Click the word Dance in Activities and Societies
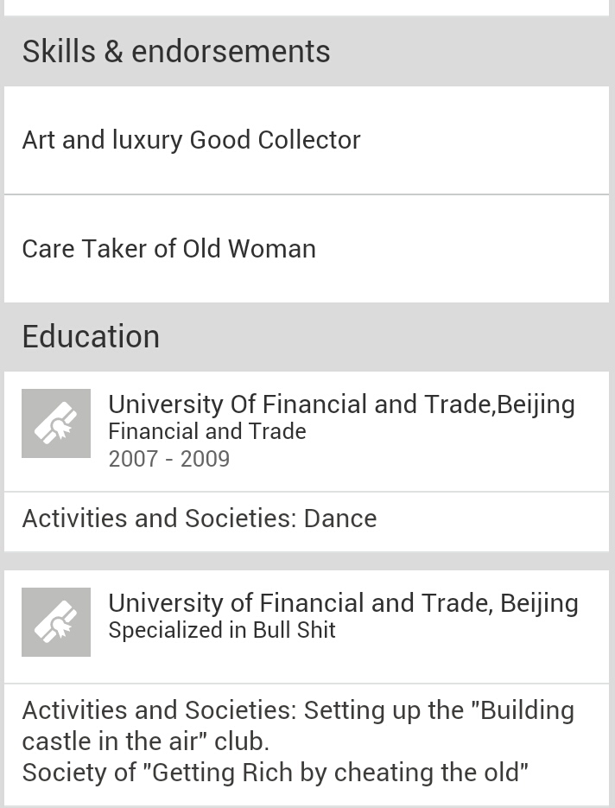Viewport: 615px width, 808px height. pos(340,519)
